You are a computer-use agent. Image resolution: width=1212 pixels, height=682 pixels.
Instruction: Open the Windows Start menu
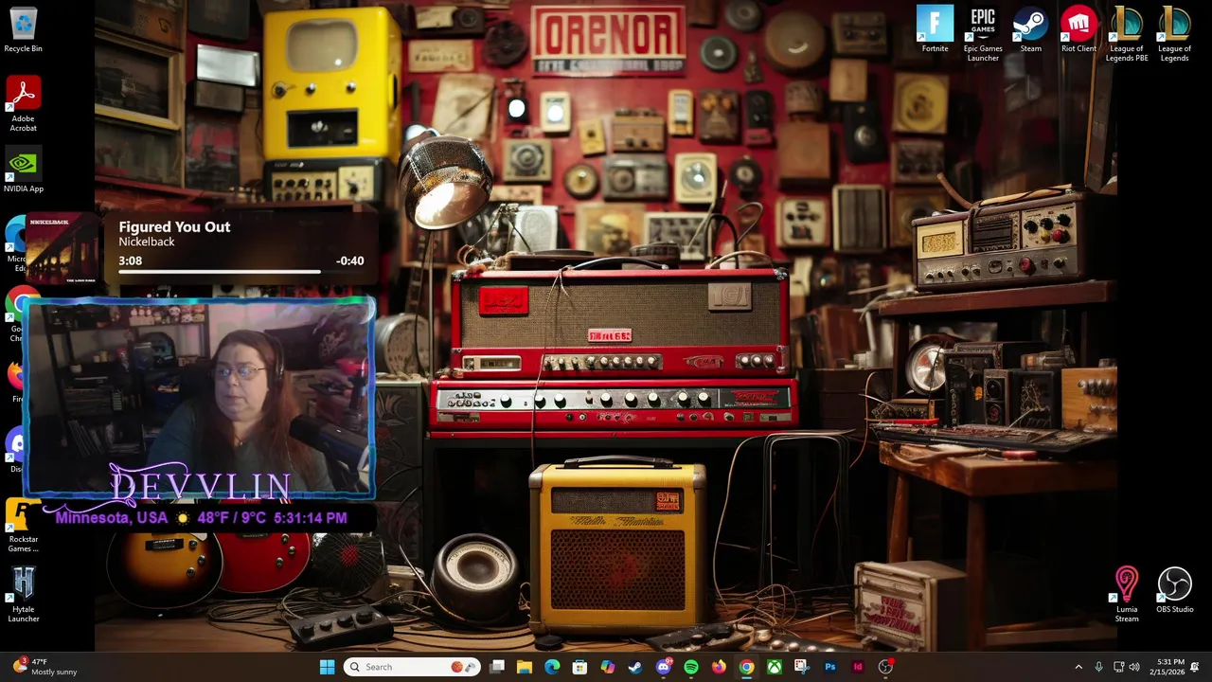pyautogui.click(x=327, y=667)
